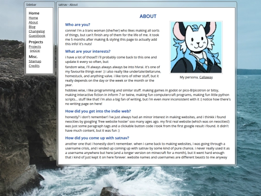Screen dimensions: 261x196
Task: Follow the Callaway persona link
Action: click(206, 77)
